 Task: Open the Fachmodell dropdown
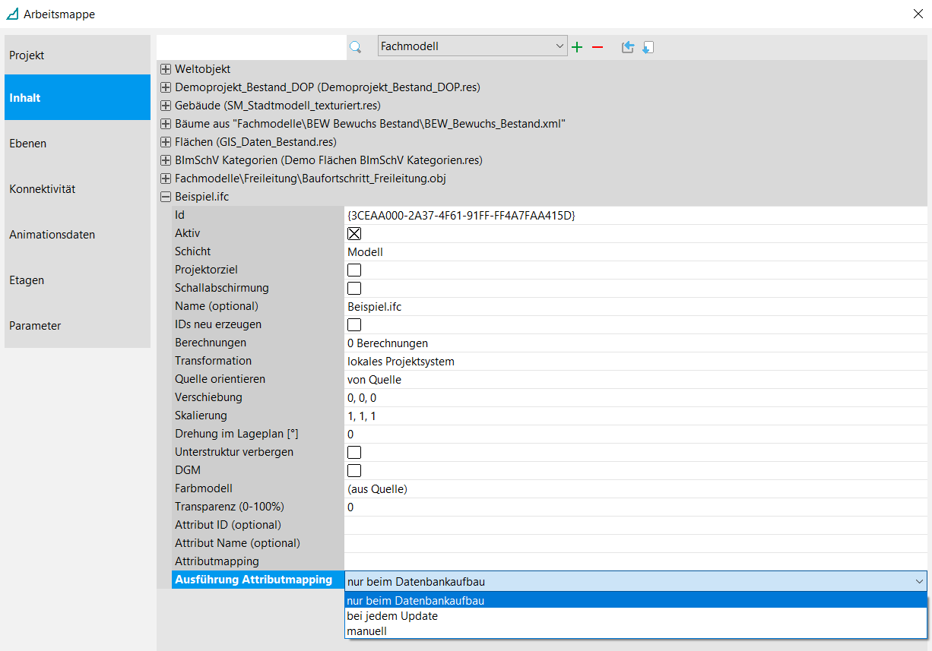pyautogui.click(x=472, y=46)
